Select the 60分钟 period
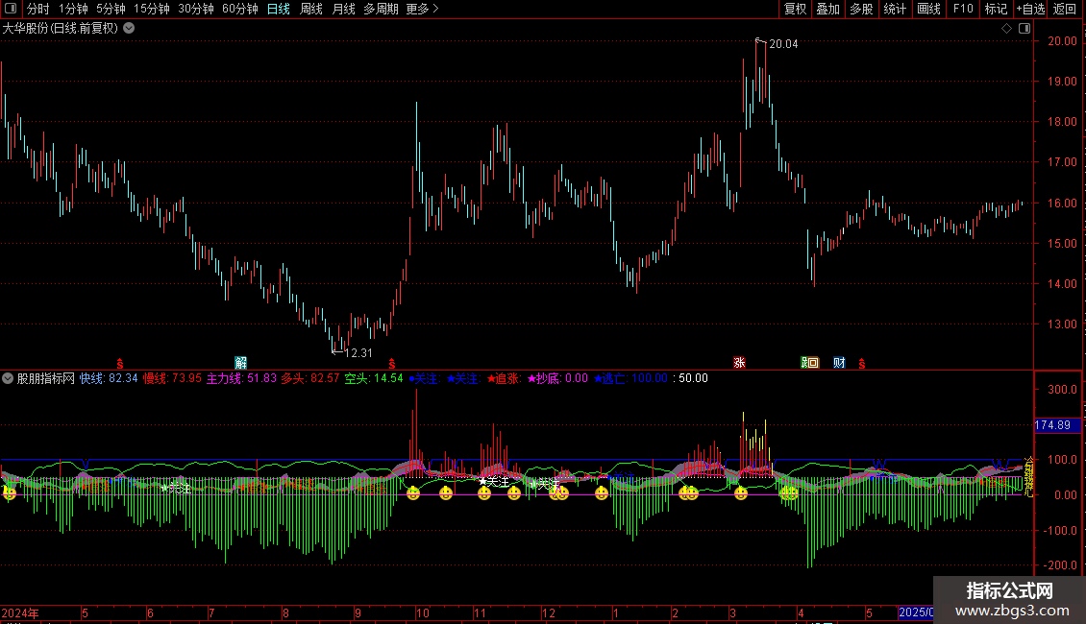The width and height of the screenshot is (1086, 624). pyautogui.click(x=239, y=9)
